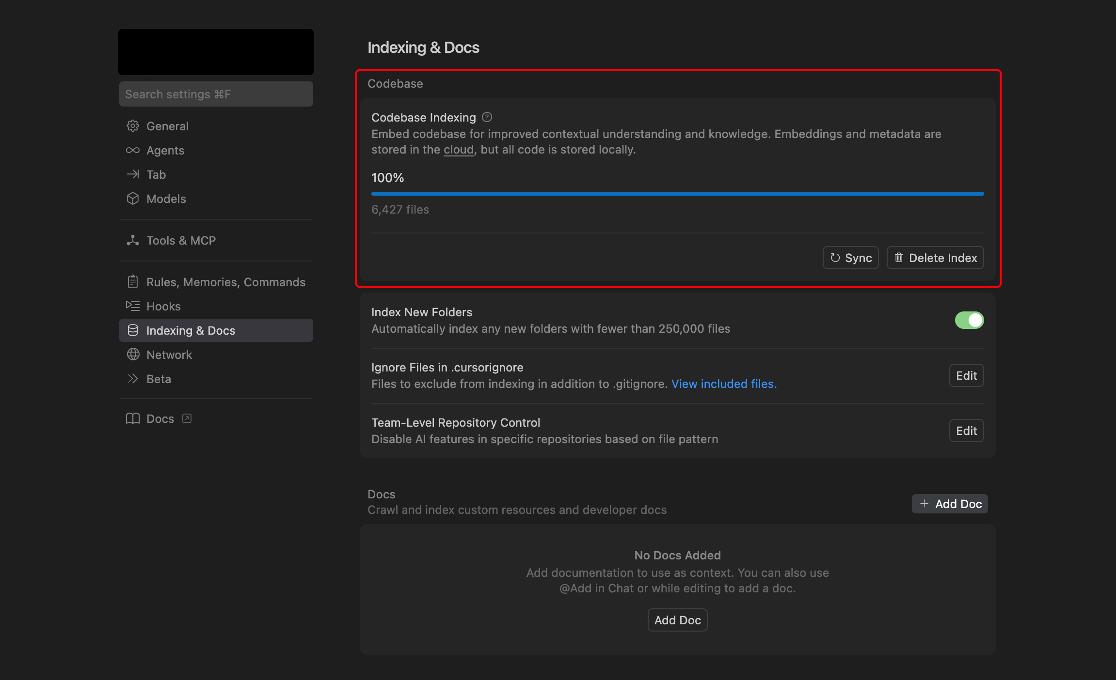Image resolution: width=1116 pixels, height=680 pixels.
Task: Open General settings via the gear icon
Action: pos(132,125)
